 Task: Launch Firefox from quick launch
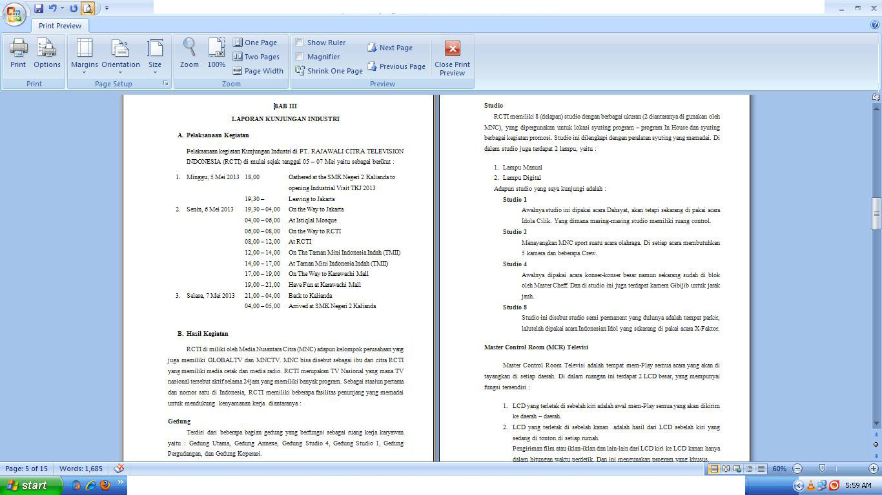click(105, 485)
